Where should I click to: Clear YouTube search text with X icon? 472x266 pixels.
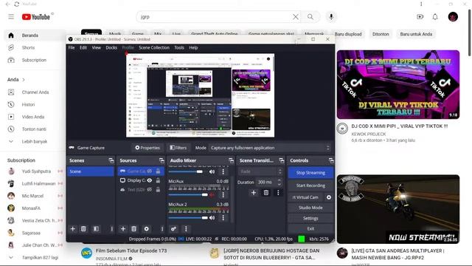pos(296,17)
